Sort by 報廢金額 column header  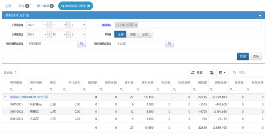(x=258, y=82)
